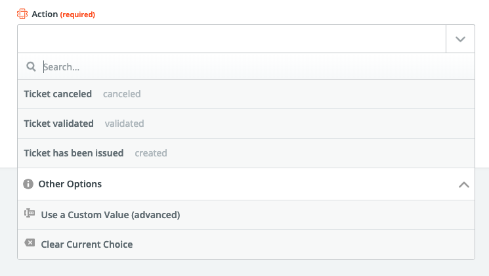
Task: Click the custom value icon
Action: (x=30, y=214)
